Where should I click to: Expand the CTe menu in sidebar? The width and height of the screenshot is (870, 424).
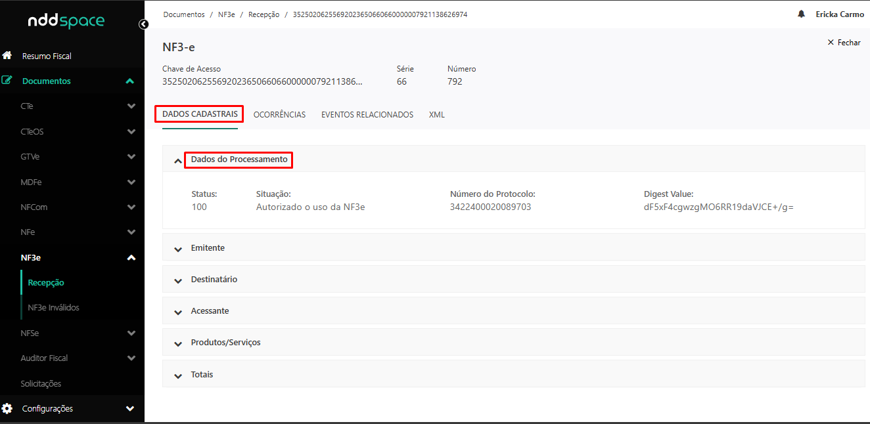tap(131, 106)
